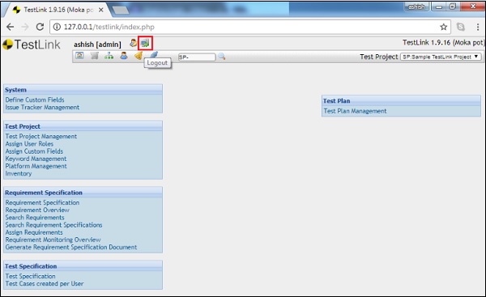Click the desktop home icon in toolbar

[79, 56]
